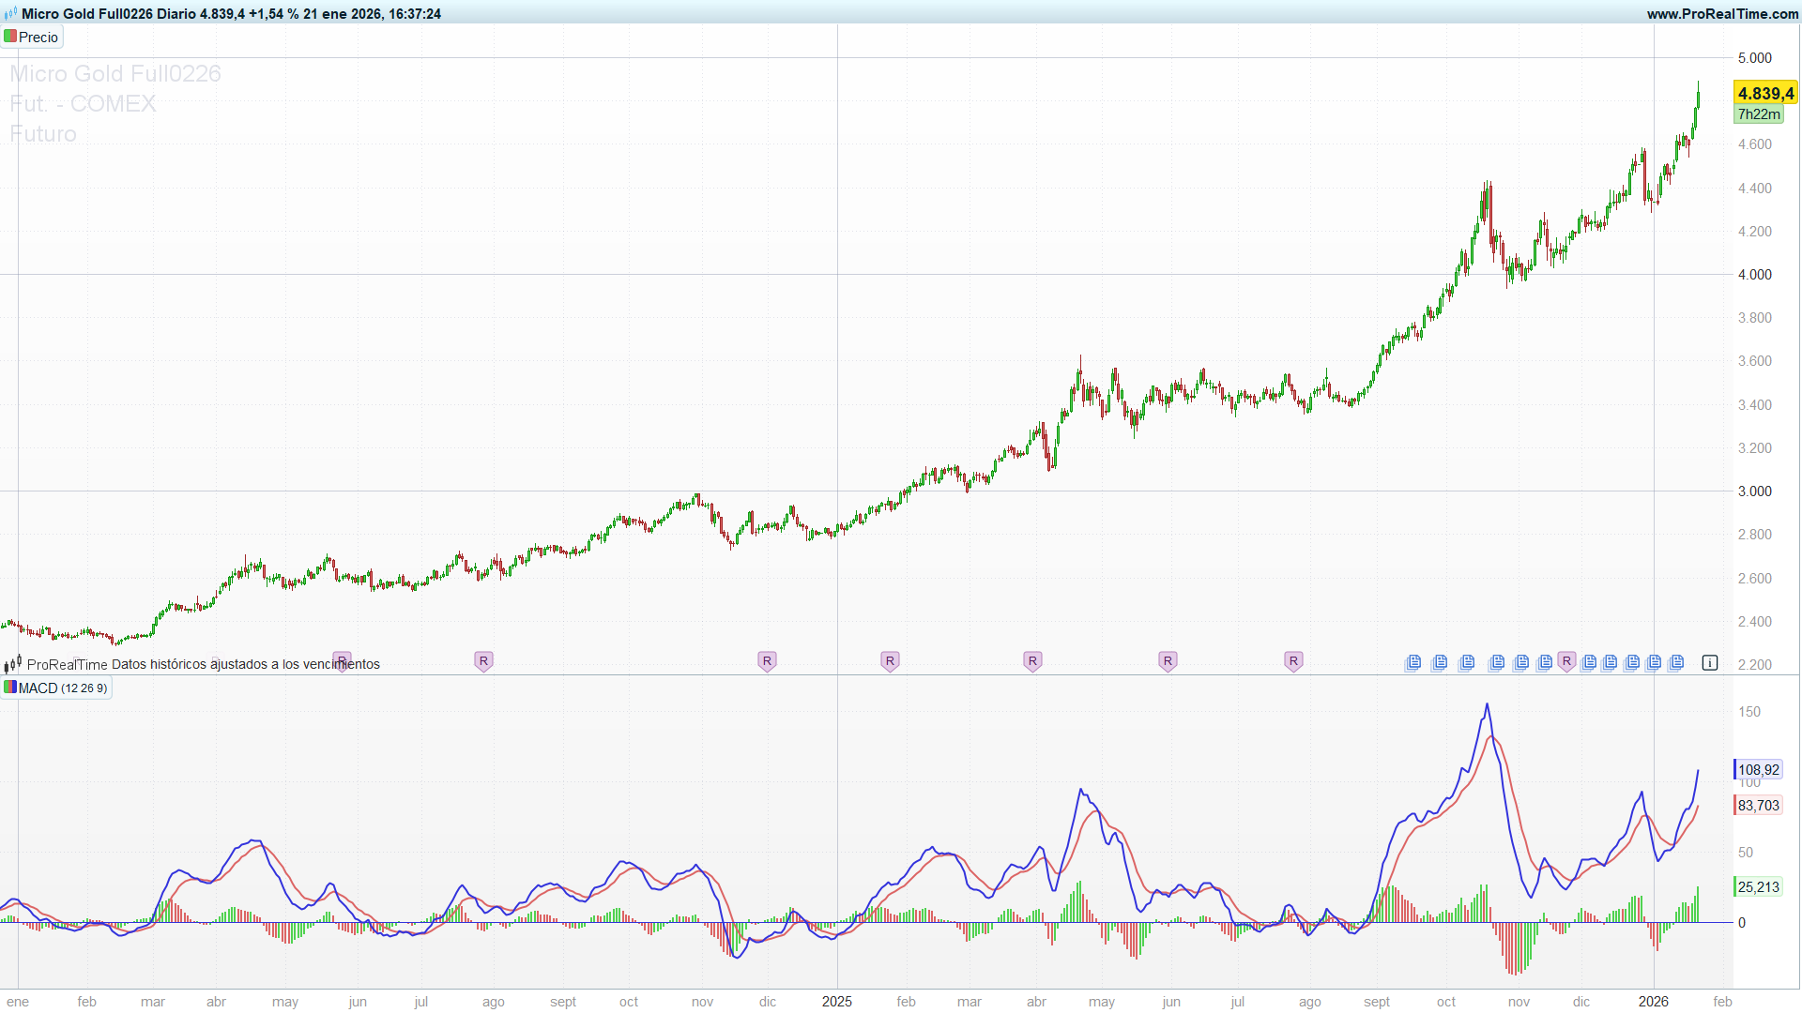Click the R rollover marker near December 2024
This screenshot has width=1802, height=1013.
[767, 661]
